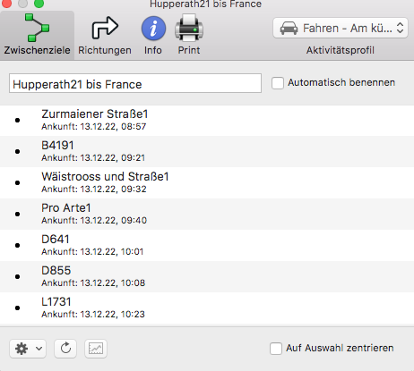
Task: Click the recalculate route refresh icon
Action: (x=65, y=349)
